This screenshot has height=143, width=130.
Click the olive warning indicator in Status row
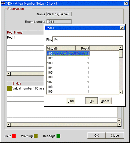tap(9, 89)
